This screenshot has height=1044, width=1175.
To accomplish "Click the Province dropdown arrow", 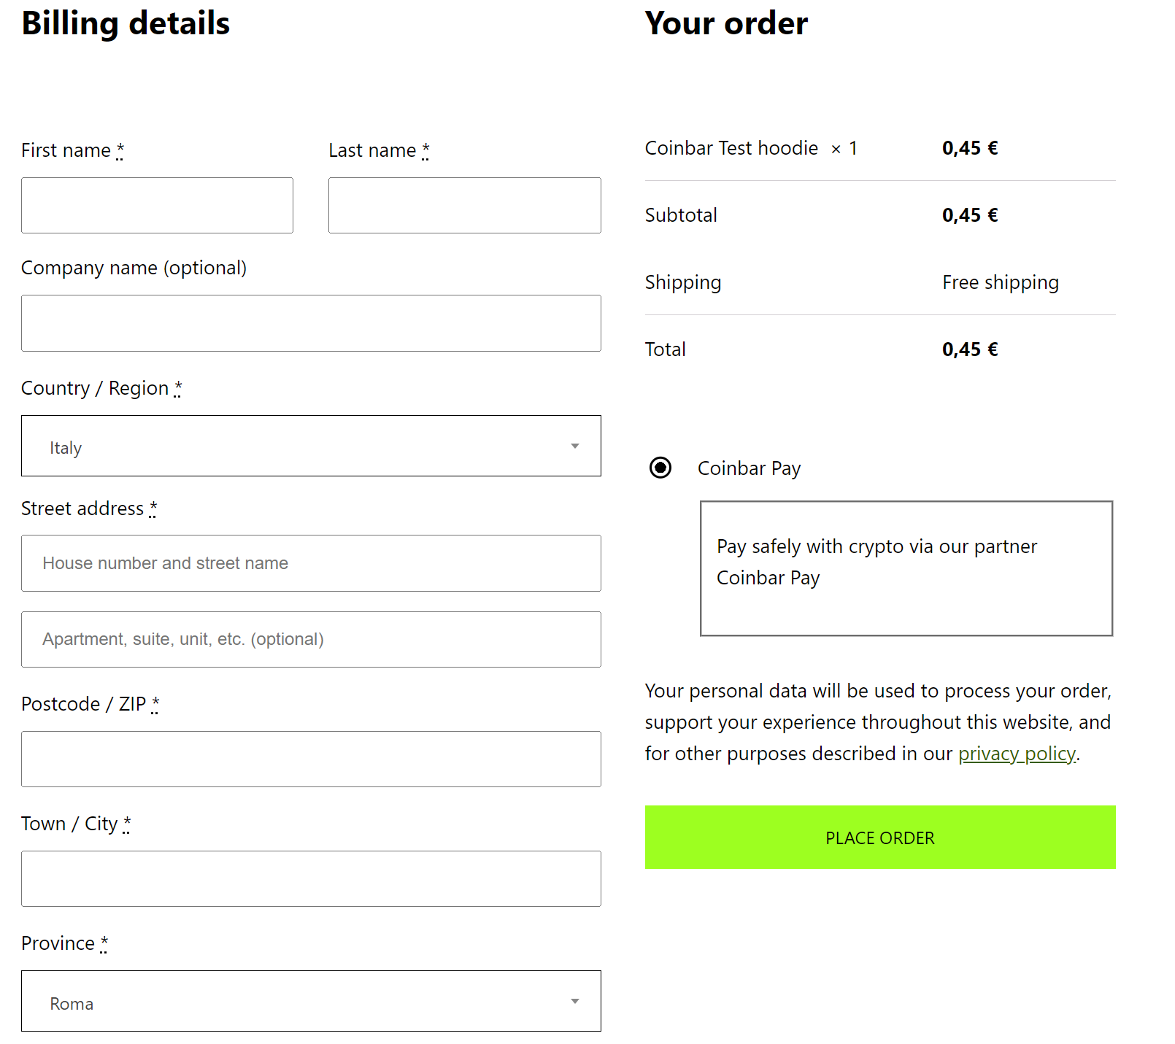I will coord(575,1001).
